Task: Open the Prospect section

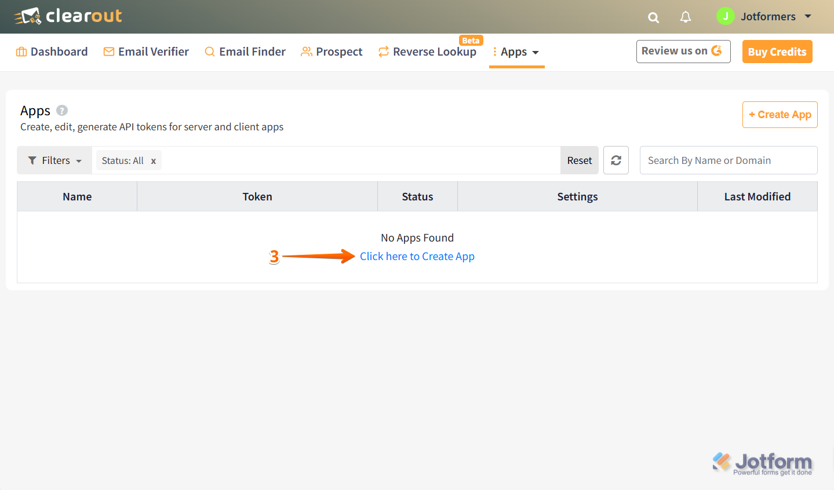Action: click(332, 52)
